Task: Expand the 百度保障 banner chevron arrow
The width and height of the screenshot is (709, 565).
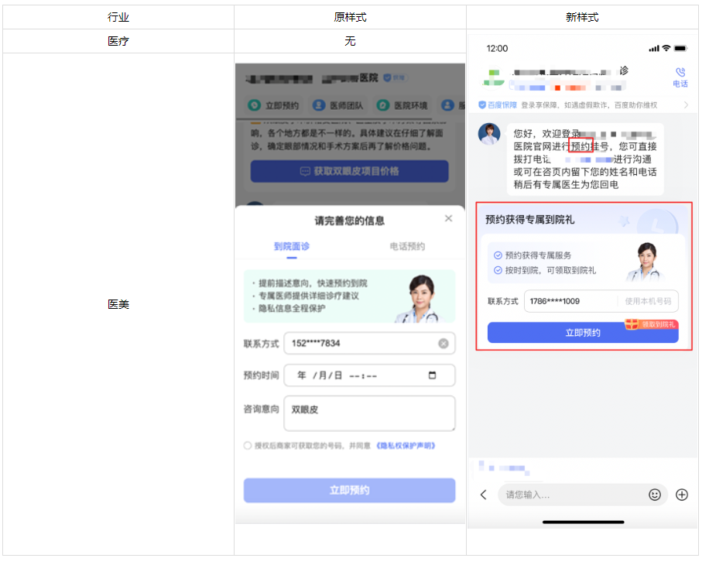Action: [x=686, y=105]
